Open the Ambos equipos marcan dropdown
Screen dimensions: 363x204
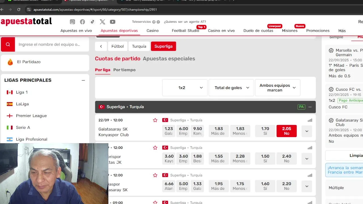point(278,88)
